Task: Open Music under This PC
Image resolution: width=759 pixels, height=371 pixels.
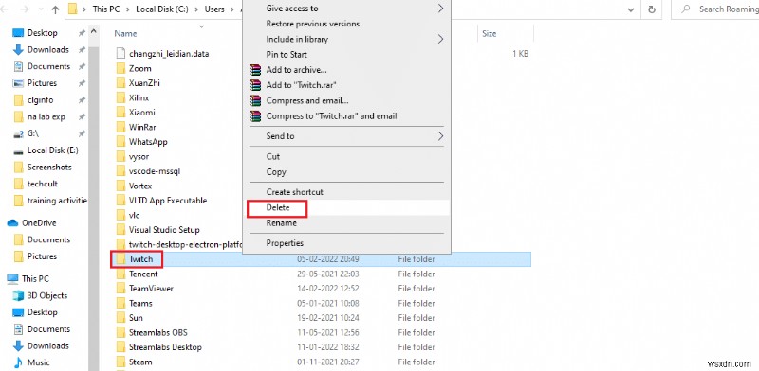Action: coord(38,362)
